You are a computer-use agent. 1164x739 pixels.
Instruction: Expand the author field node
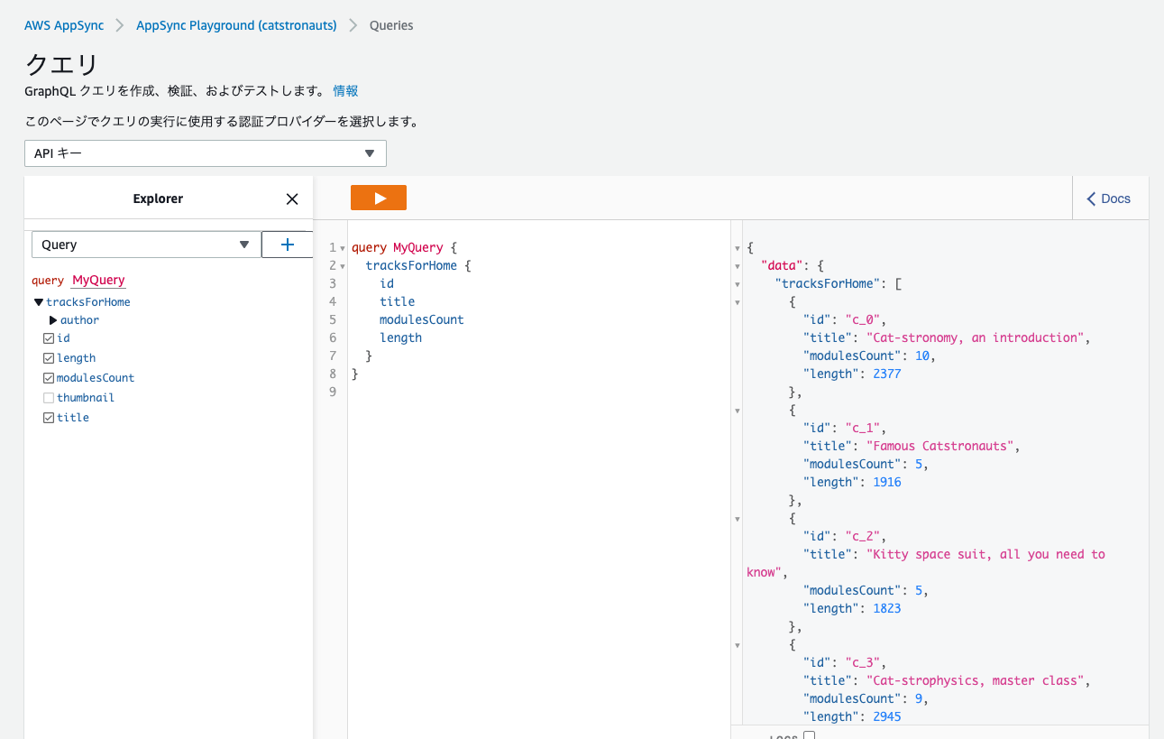coord(53,320)
